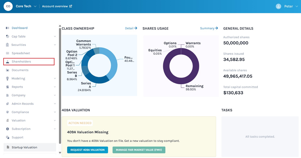Open Modeling in the sidebar

(x=18, y=79)
